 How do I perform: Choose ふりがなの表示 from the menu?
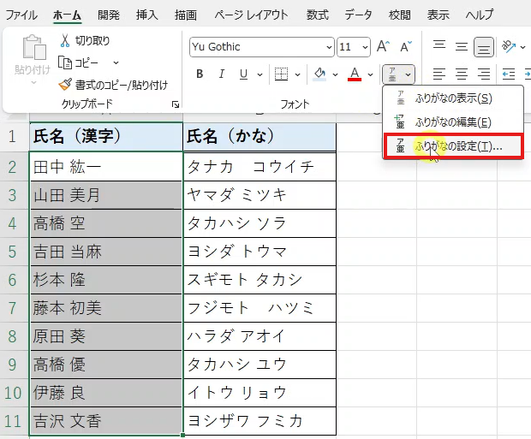(452, 98)
